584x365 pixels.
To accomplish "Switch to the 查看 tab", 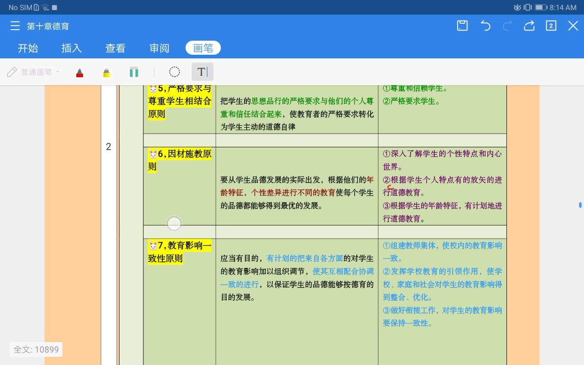I will click(115, 48).
